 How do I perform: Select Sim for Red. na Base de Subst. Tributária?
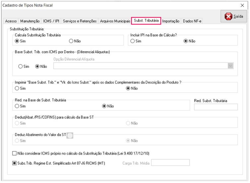coord(17,106)
